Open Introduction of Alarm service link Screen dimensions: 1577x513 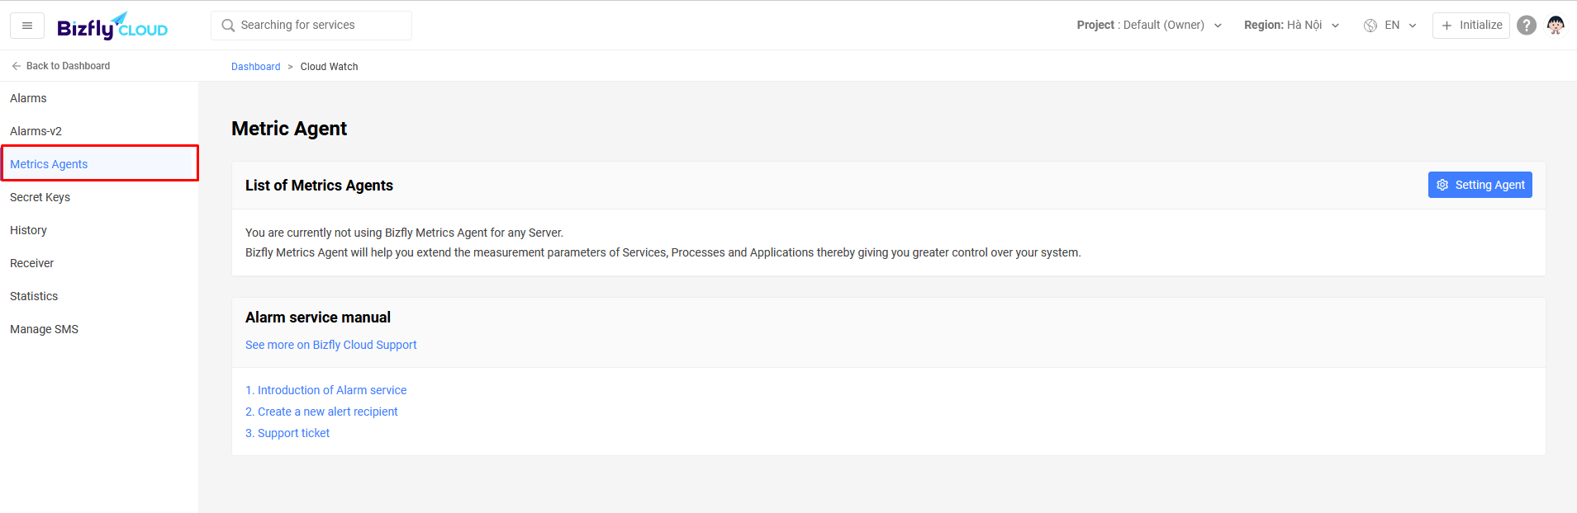pos(325,390)
